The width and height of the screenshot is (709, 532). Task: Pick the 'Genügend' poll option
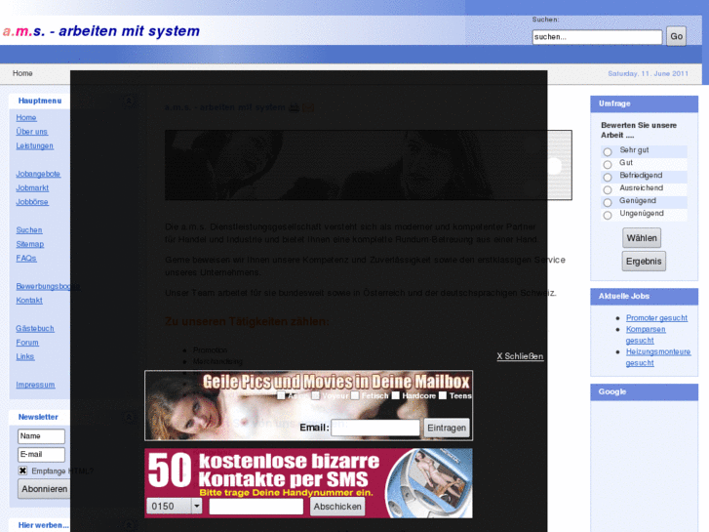point(608,202)
